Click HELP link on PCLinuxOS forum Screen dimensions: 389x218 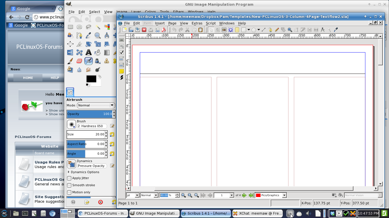click(55, 78)
